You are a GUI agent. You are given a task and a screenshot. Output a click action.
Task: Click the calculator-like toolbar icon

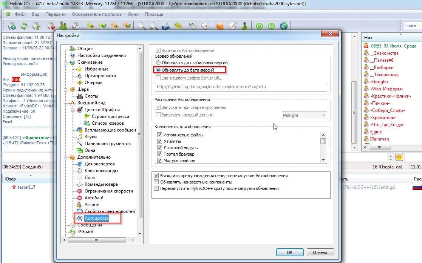click(193, 26)
